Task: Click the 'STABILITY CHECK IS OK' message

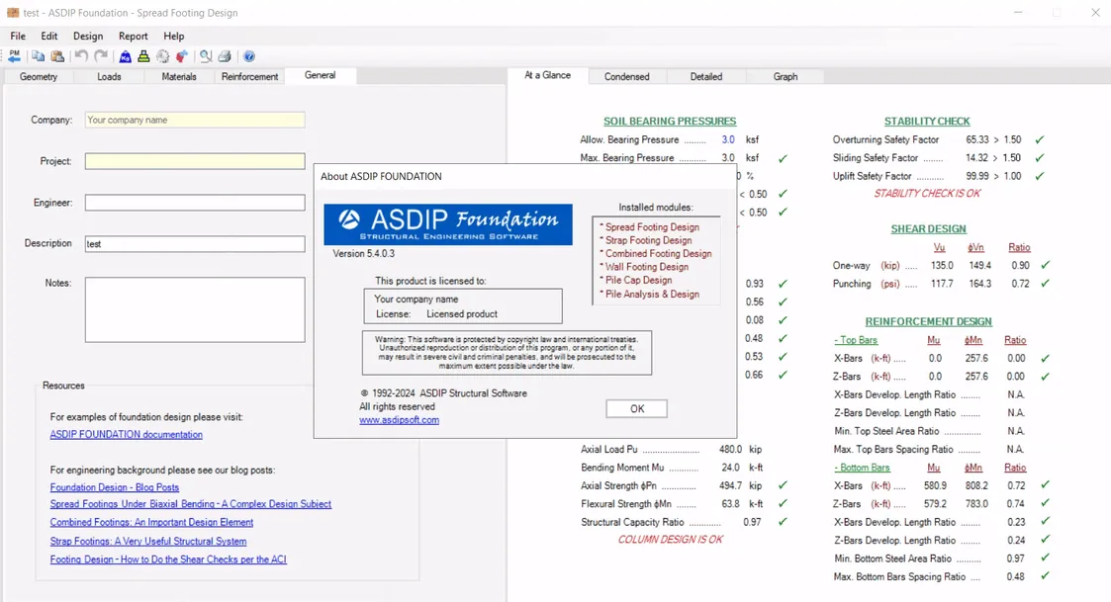Action: tap(927, 194)
